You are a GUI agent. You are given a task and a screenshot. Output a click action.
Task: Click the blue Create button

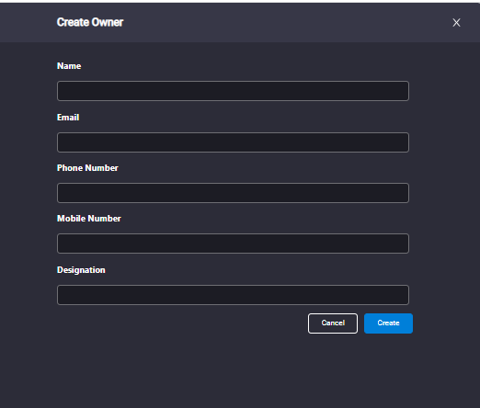(x=388, y=323)
